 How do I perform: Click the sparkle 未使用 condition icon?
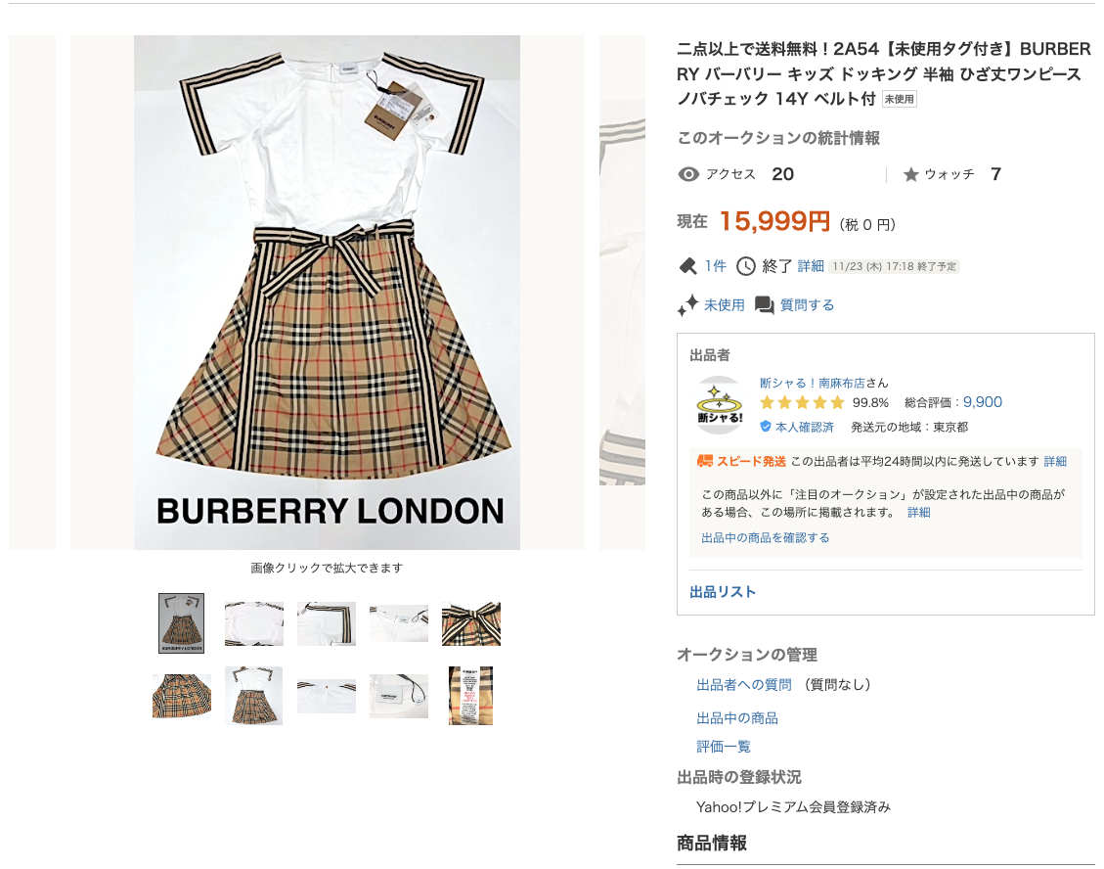click(687, 304)
